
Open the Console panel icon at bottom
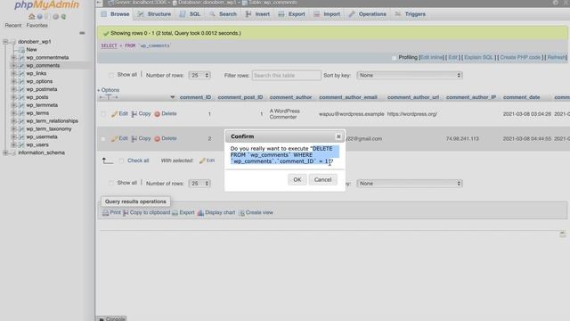pyautogui.click(x=102, y=319)
